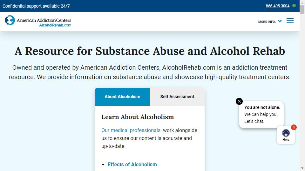Switch to the About Alcoholism tab
The width and height of the screenshot is (305, 171).
coord(122,97)
